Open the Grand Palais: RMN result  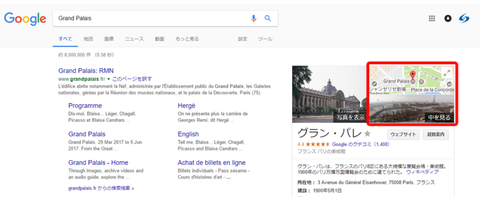click(x=86, y=70)
